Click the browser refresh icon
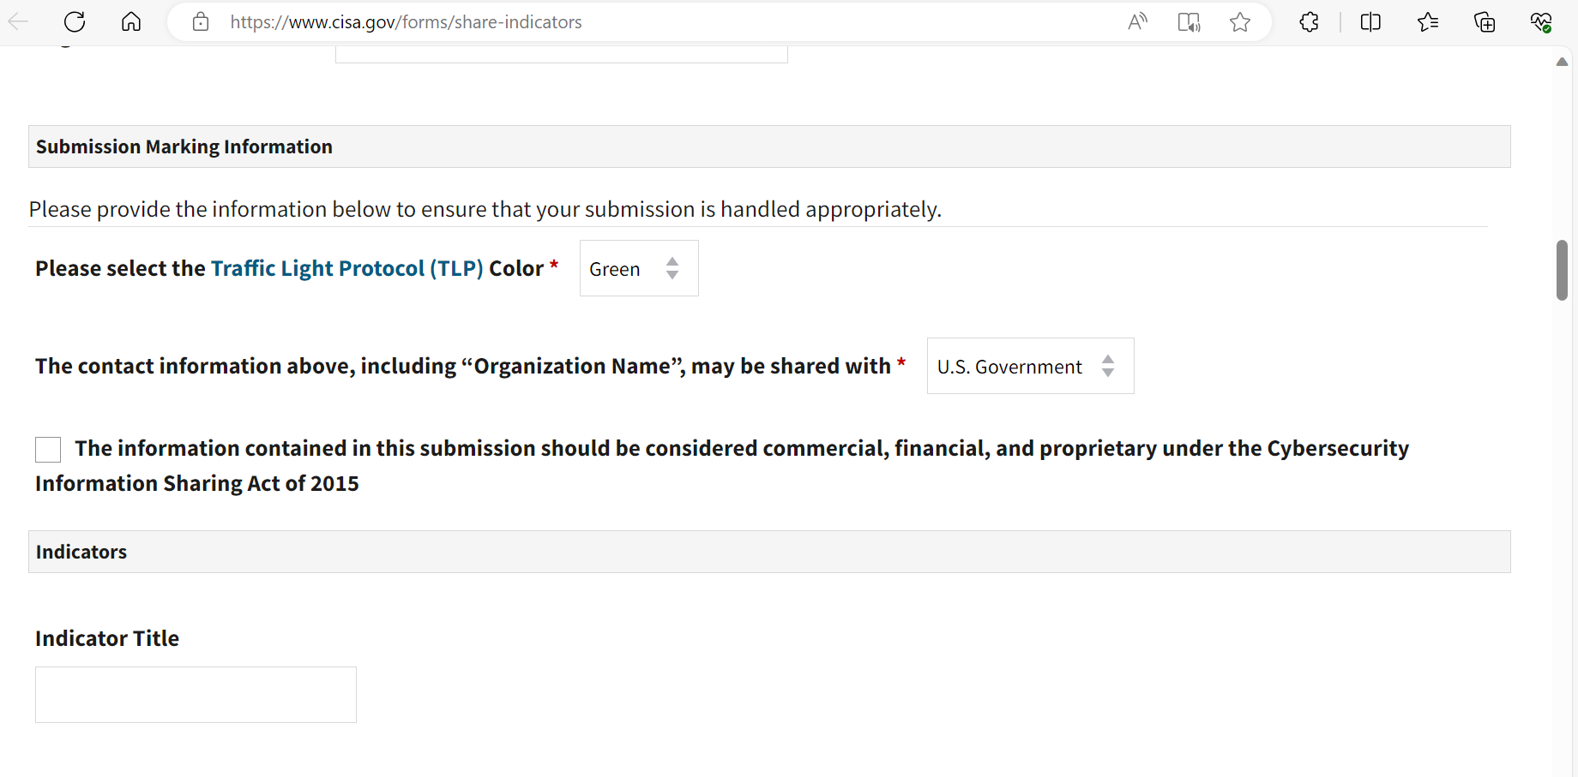The image size is (1578, 777). coord(75,22)
